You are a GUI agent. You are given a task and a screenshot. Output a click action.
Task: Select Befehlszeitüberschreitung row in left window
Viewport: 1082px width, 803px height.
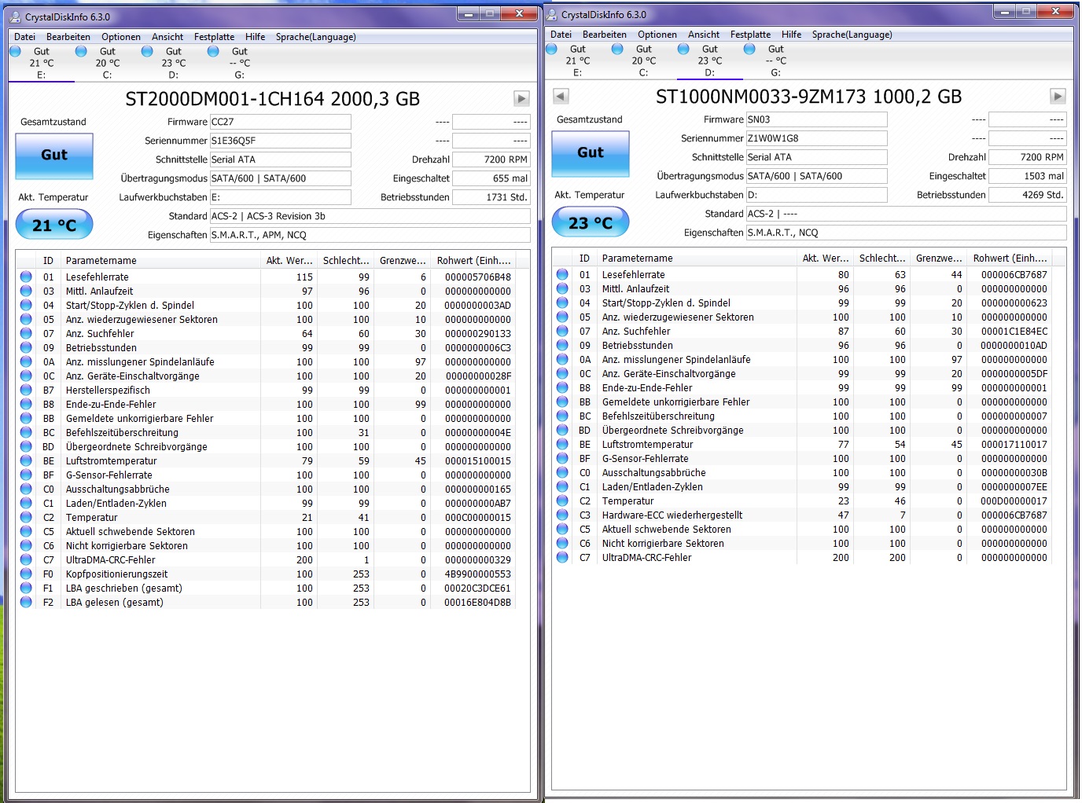[267, 432]
